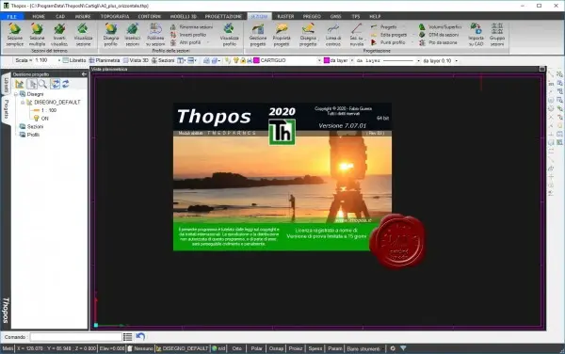
Task: Switch to the PROGETTAZIONE ribbon tab
Action: (223, 16)
